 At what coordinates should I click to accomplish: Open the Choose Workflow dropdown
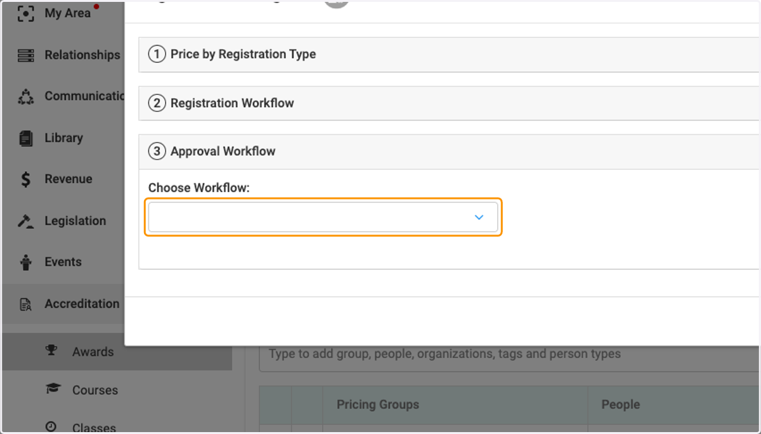(x=323, y=217)
